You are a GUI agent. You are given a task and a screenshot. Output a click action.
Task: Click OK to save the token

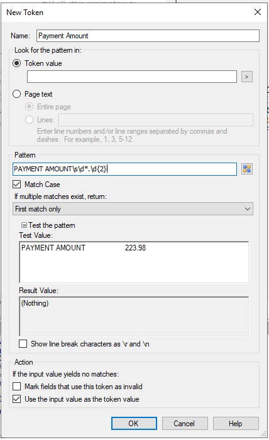tap(134, 423)
